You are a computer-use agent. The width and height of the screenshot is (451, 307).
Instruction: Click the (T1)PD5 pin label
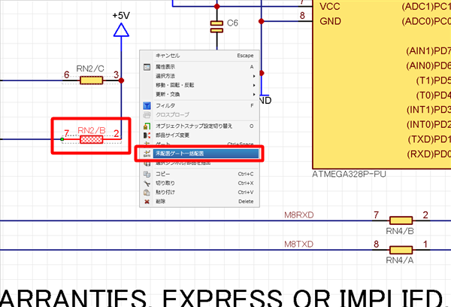(434, 81)
